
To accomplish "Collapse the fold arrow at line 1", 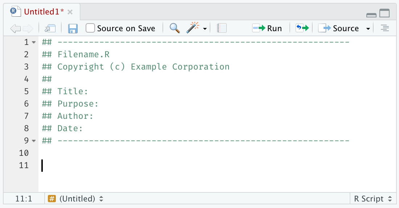I will [x=34, y=42].
